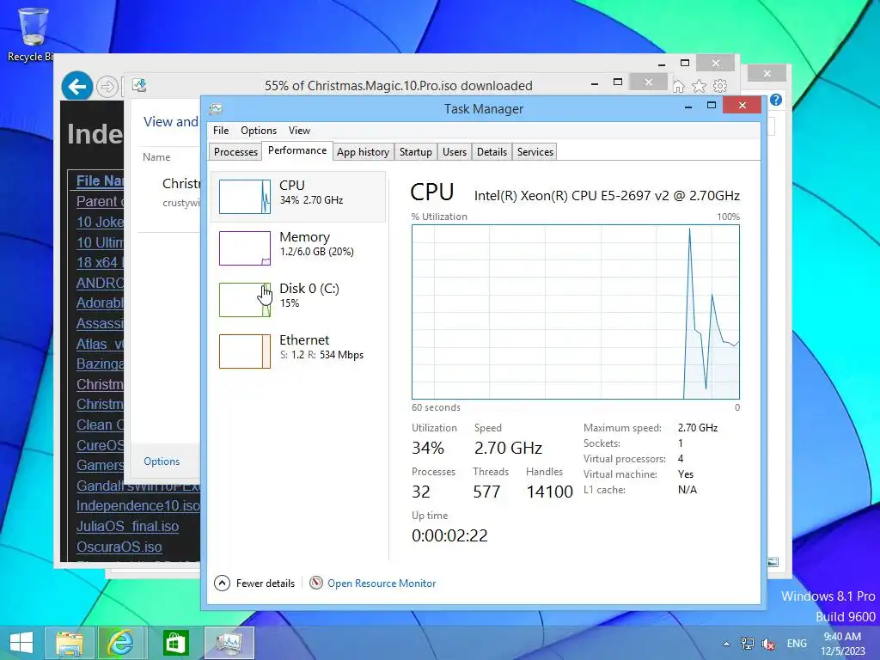Click the Disk 0 (C:) 15% label
The height and width of the screenshot is (660, 880).
309,296
